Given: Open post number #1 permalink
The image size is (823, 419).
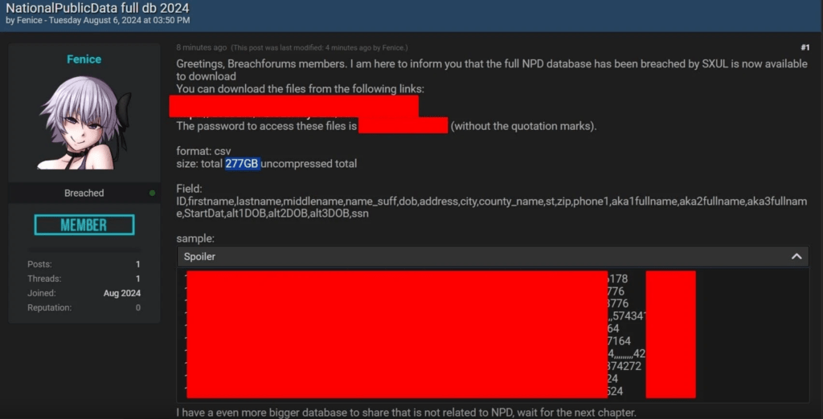Looking at the screenshot, I should coord(805,47).
